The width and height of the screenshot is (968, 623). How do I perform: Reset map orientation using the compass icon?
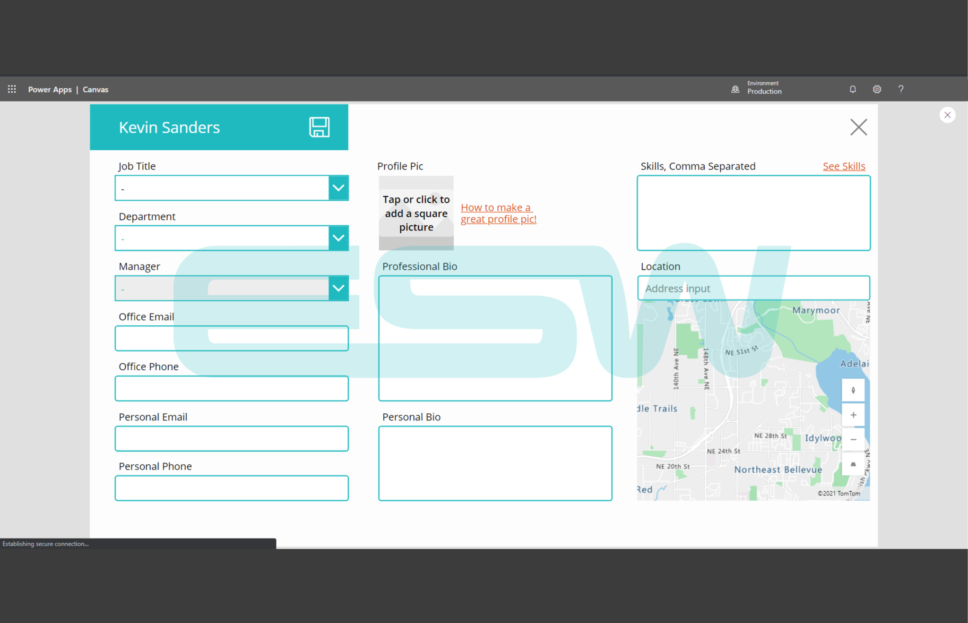pos(853,391)
